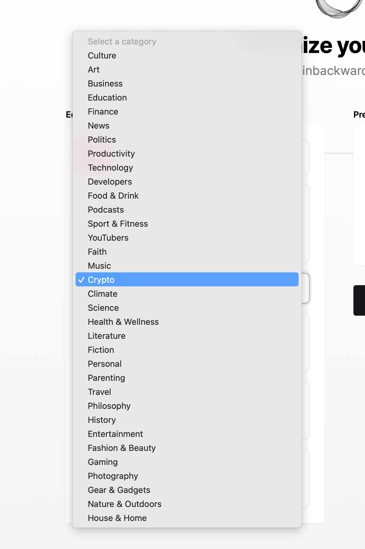Pick Gear & Gadgets from list
The image size is (365, 549).
tap(187, 490)
